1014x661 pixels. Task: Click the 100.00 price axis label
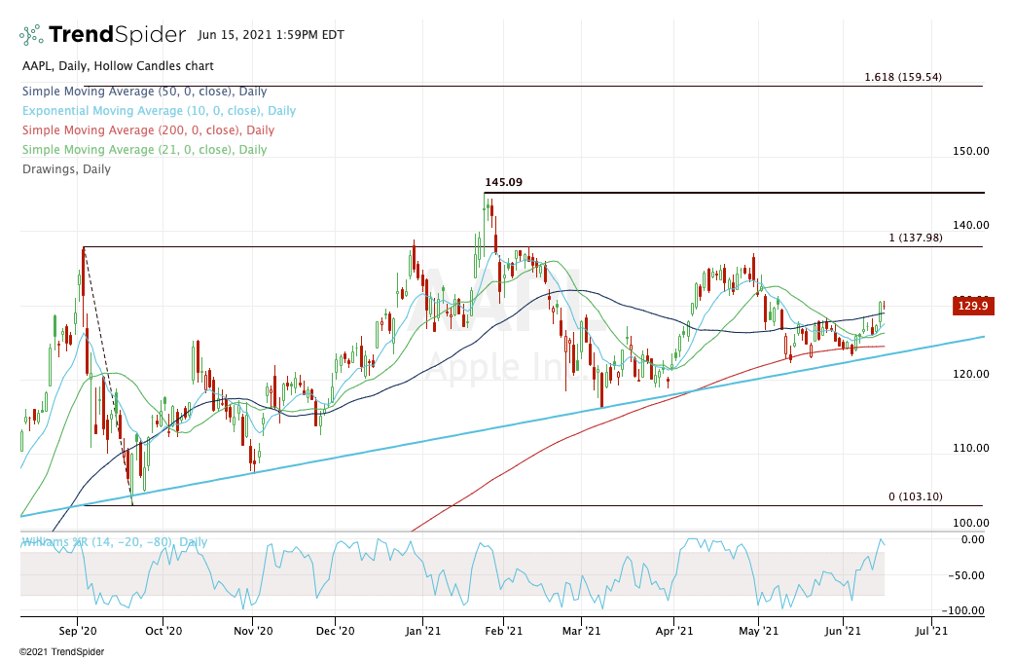click(970, 523)
